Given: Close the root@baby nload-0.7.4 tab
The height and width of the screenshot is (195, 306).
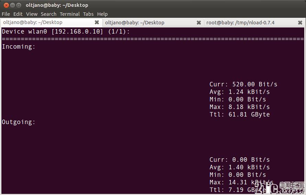Looking at the screenshot, I should point(299,23).
